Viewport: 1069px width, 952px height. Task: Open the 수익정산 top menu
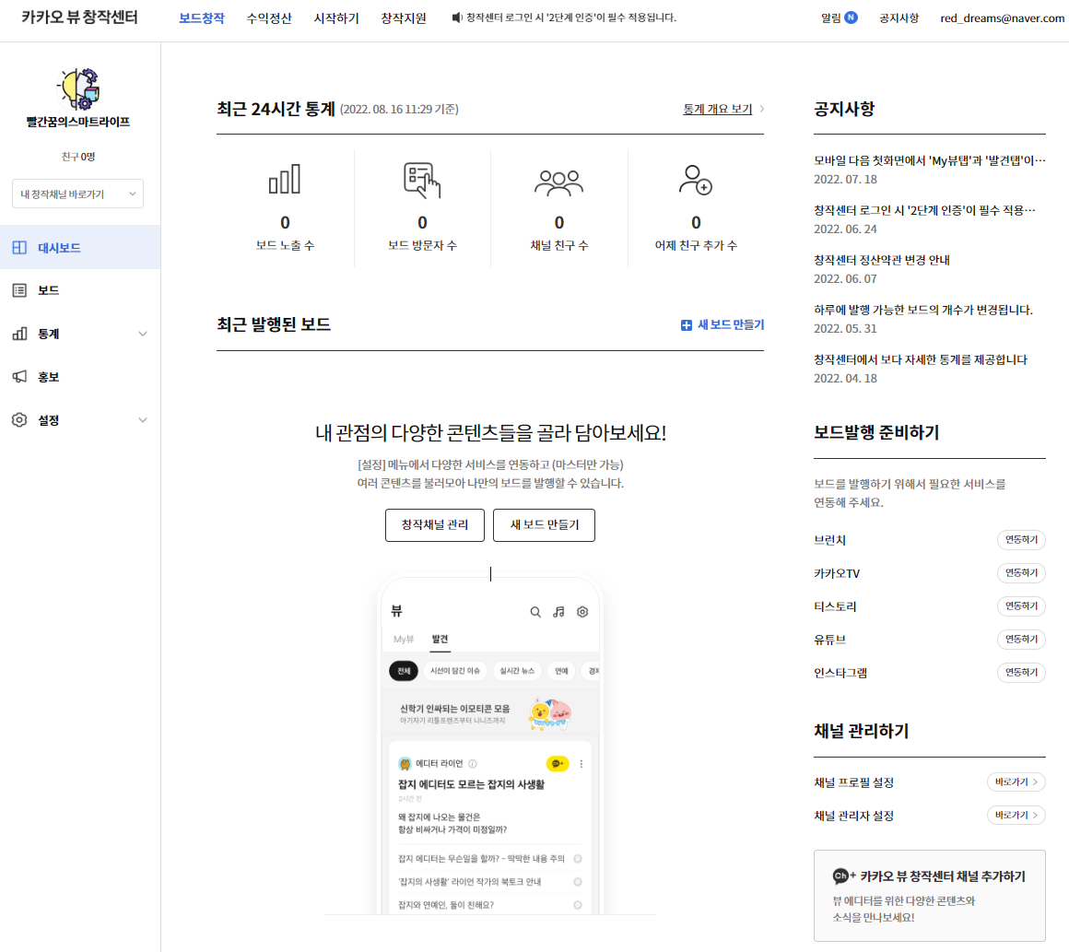(268, 18)
